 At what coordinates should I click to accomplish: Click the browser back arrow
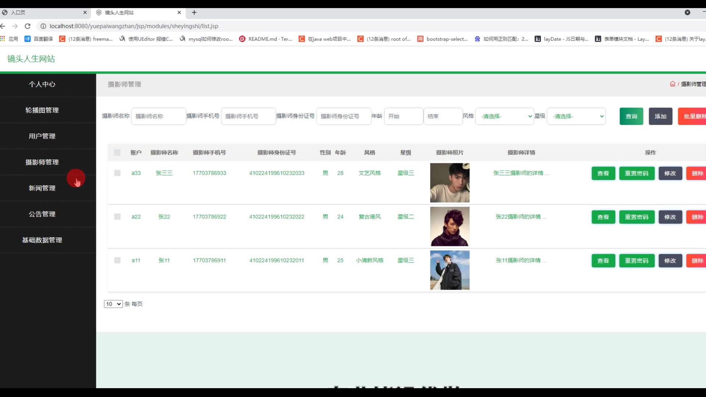3,26
